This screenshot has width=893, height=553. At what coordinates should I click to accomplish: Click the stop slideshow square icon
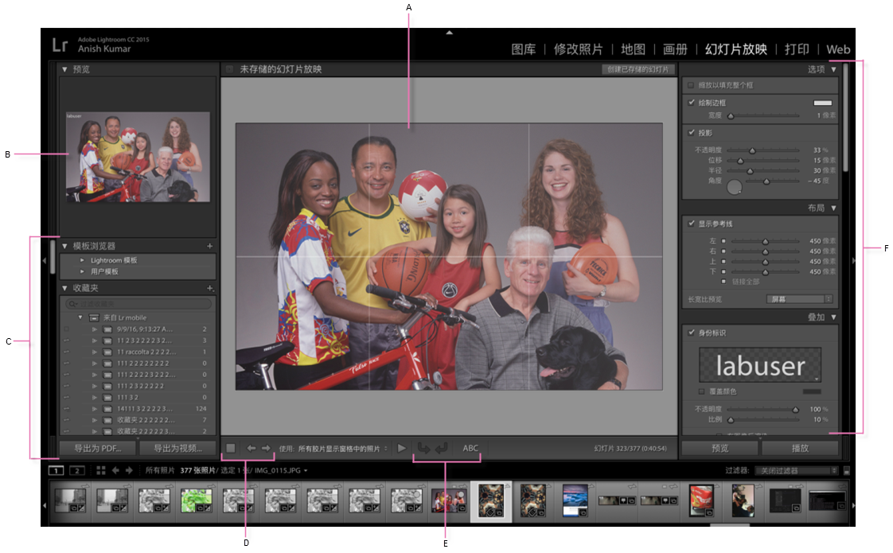click(231, 448)
